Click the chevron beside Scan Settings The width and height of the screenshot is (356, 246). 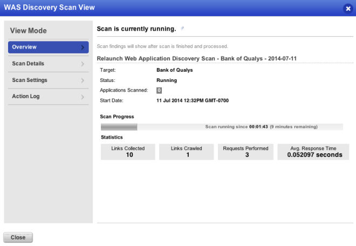(x=83, y=80)
